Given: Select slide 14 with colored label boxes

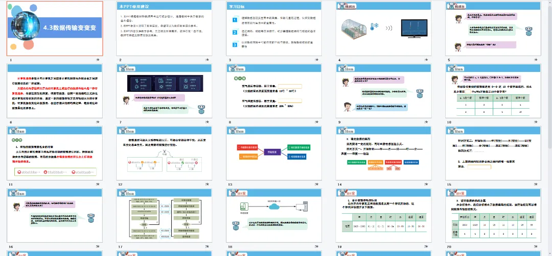Looking at the screenshot, I should [x=383, y=153].
